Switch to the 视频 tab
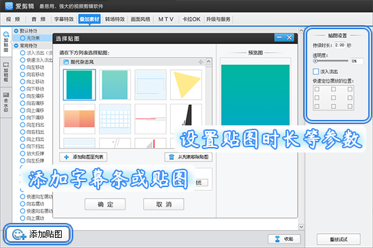373x248 pixels. (x=13, y=19)
